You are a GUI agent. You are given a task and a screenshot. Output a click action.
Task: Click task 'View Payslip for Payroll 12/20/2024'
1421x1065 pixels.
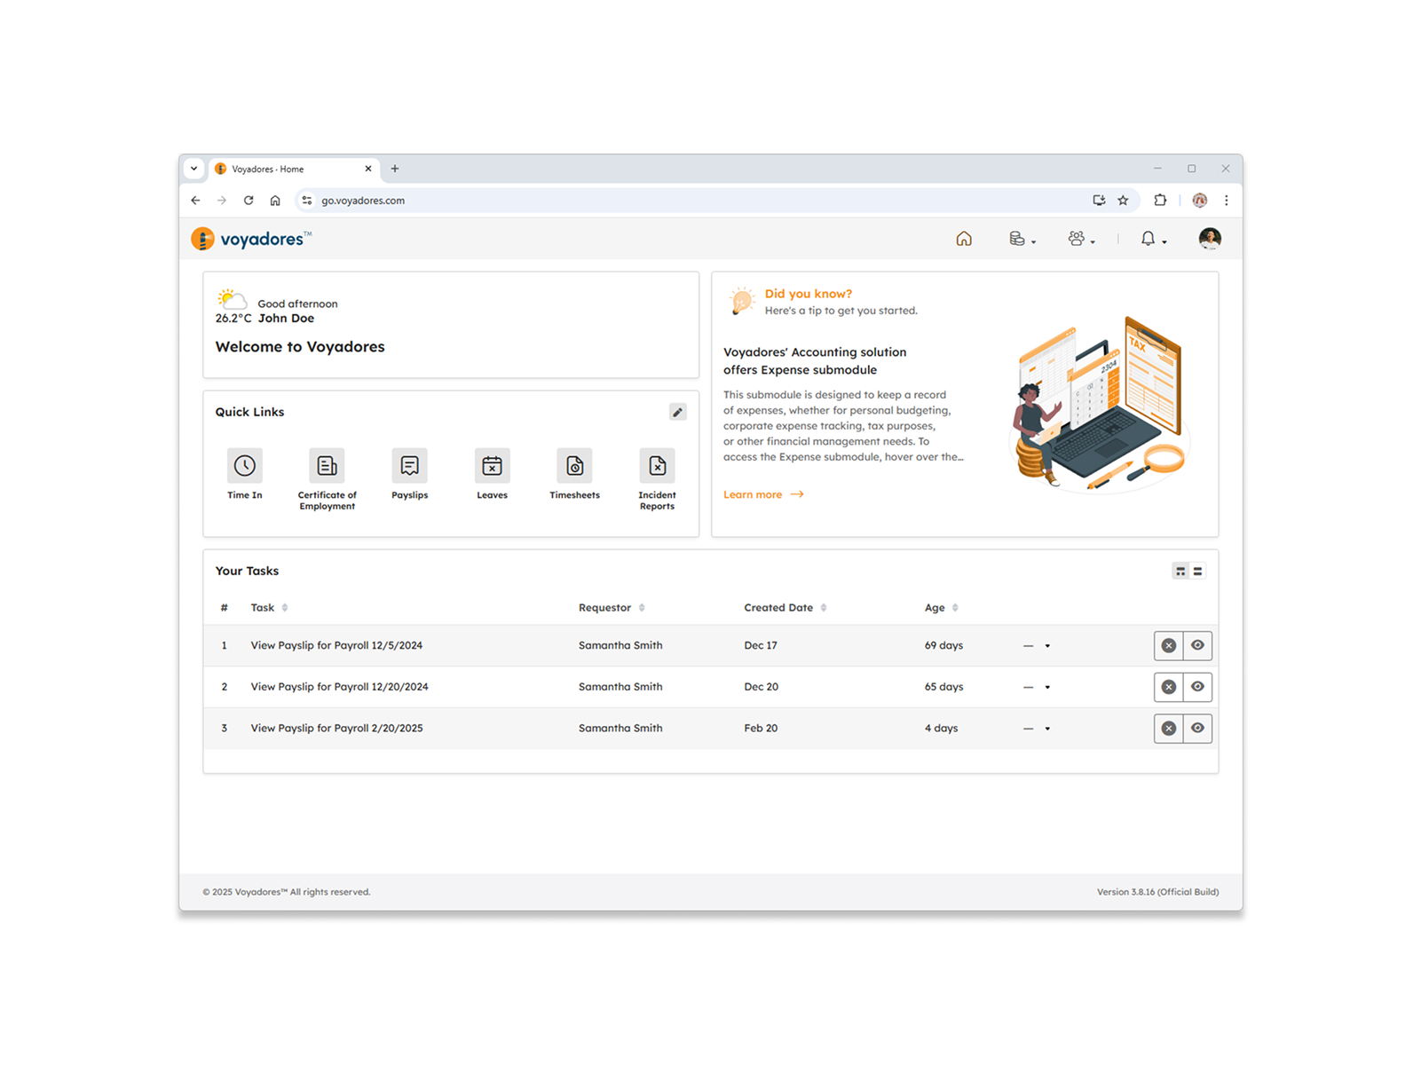(x=339, y=687)
